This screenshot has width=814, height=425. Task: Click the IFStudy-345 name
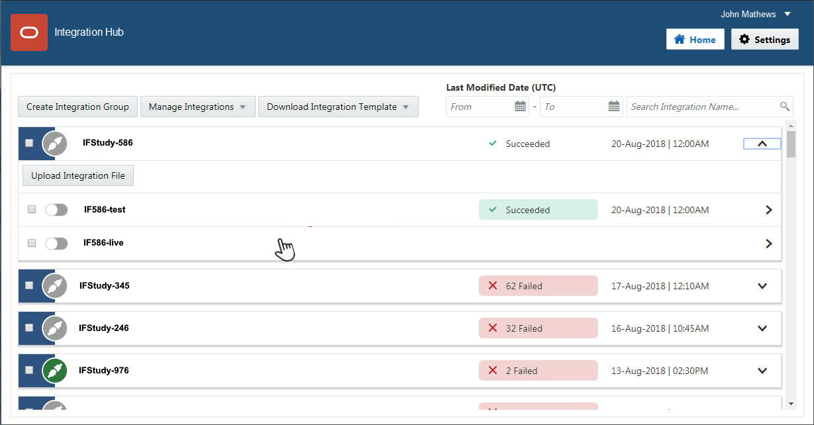coord(105,285)
